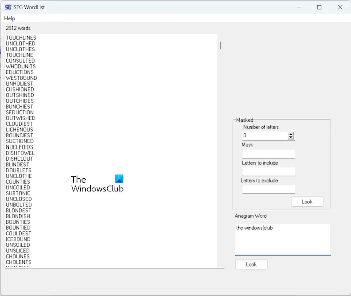Image resolution: width=351 pixels, height=296 pixels.
Task: Maximize the STG WordList window
Action: tap(319, 7)
